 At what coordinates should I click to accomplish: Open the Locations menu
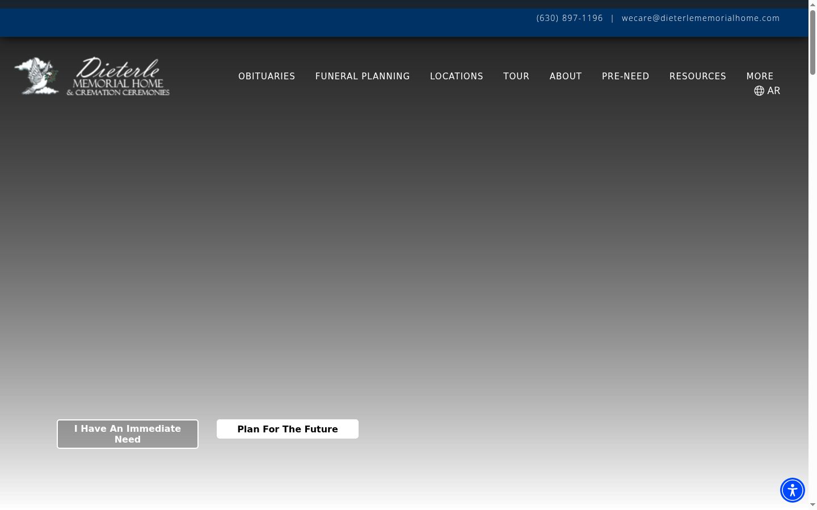[457, 76]
